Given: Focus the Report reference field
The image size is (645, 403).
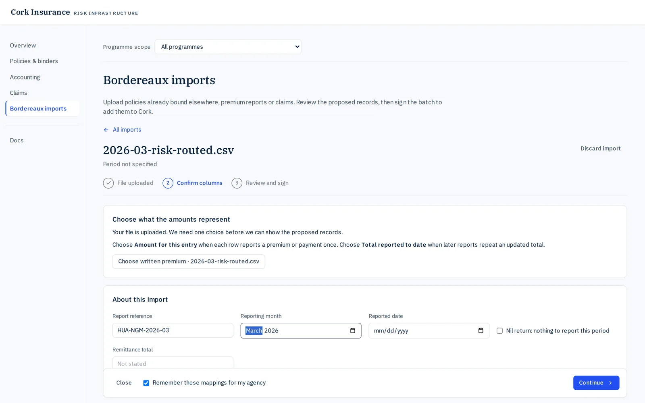Looking at the screenshot, I should pyautogui.click(x=173, y=330).
